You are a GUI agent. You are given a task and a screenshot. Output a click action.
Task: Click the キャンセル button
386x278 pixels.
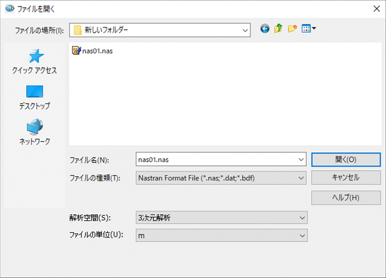coord(346,177)
